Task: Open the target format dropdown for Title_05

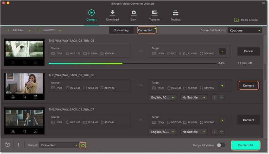Action: pos(222,51)
